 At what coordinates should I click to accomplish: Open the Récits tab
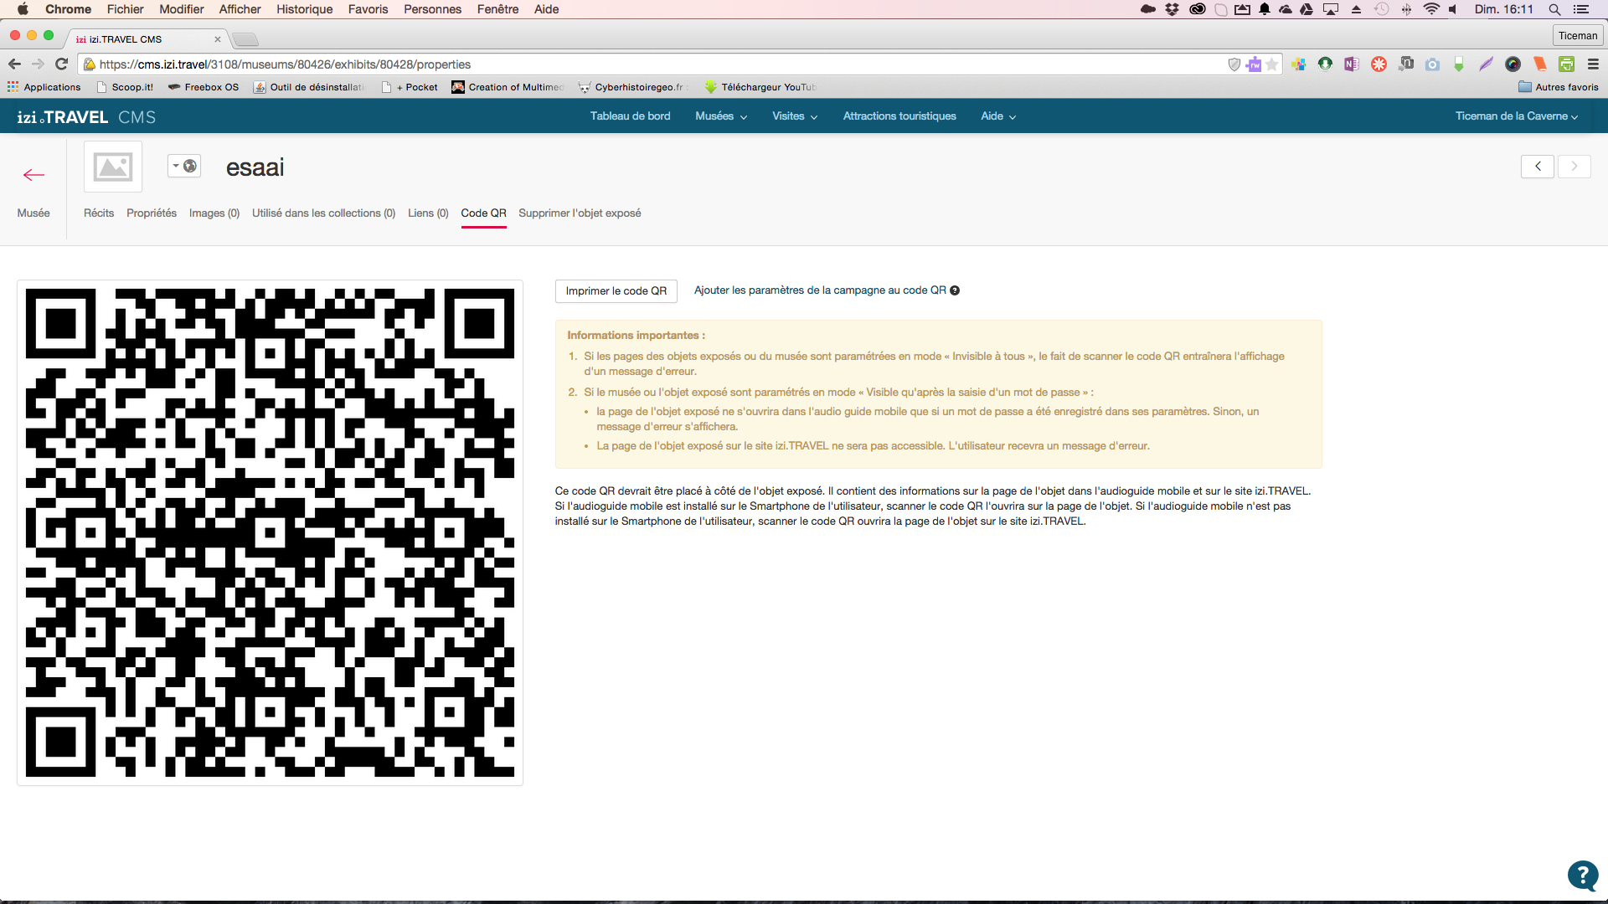[99, 213]
